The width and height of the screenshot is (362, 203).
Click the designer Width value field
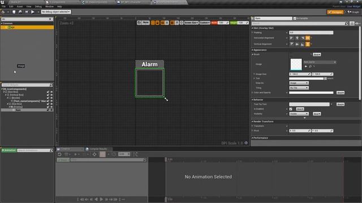(x=223, y=23)
